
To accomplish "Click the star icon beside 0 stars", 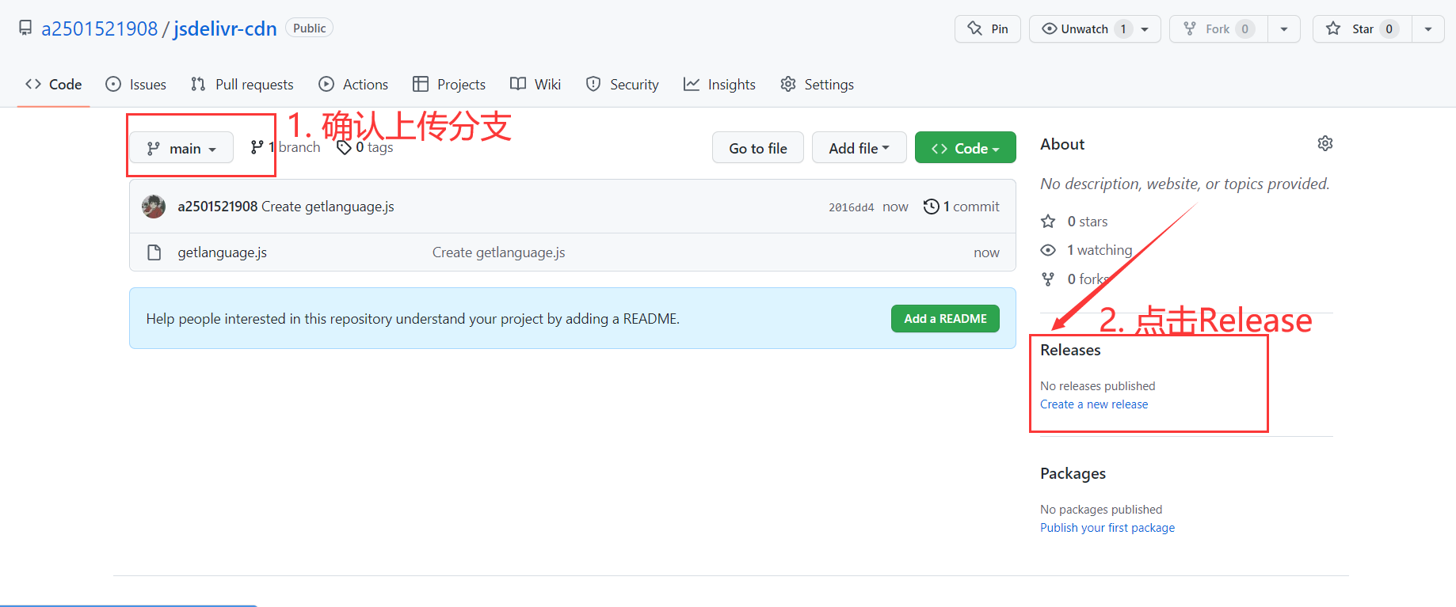I will point(1048,222).
